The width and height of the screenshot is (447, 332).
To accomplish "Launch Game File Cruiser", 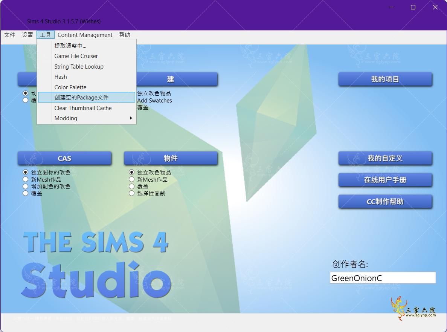I will pyautogui.click(x=87, y=56).
